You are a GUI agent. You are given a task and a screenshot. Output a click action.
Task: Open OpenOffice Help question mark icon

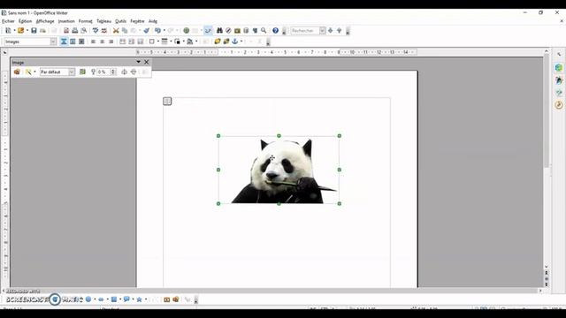pyautogui.click(x=275, y=31)
